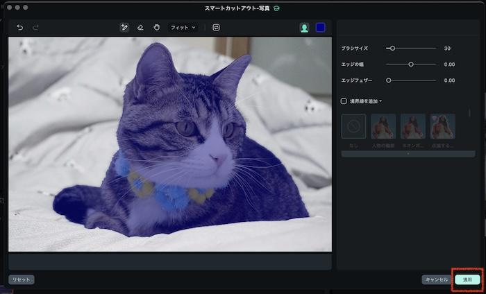Click the キャンセル button
Viewport: 486px width, 294px height.
(x=436, y=279)
